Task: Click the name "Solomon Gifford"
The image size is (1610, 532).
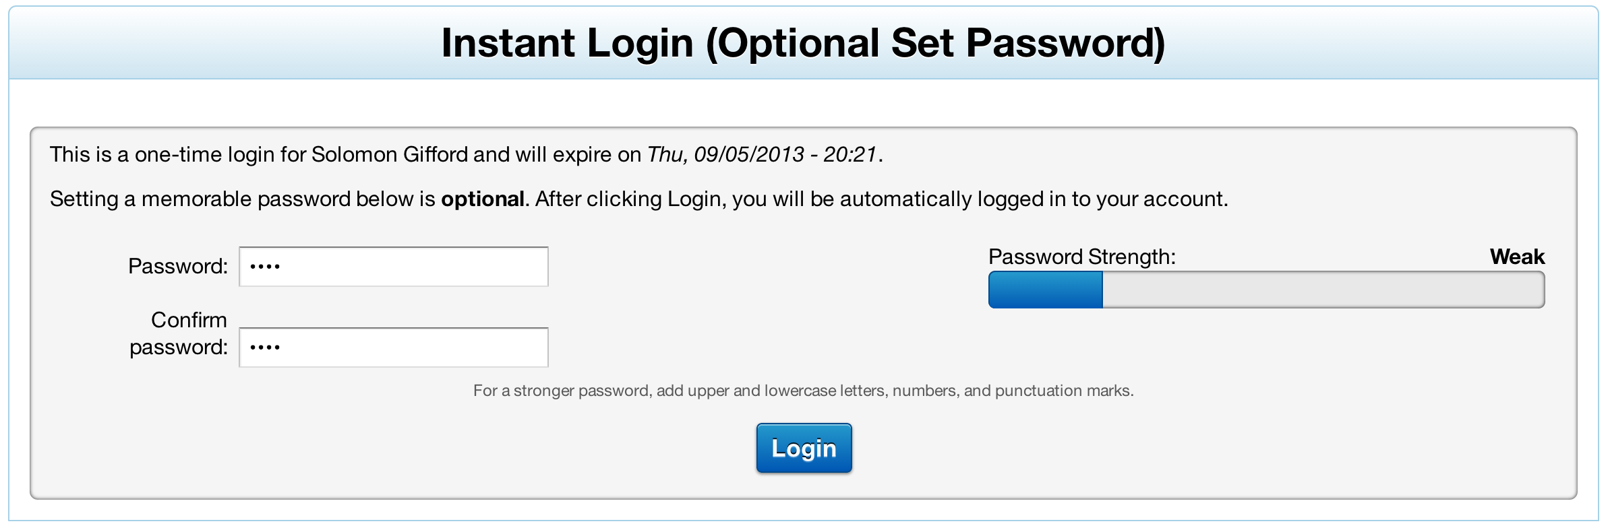Action: [x=389, y=155]
